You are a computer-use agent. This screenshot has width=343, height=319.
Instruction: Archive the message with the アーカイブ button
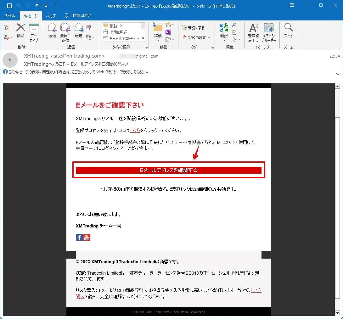pos(34,32)
